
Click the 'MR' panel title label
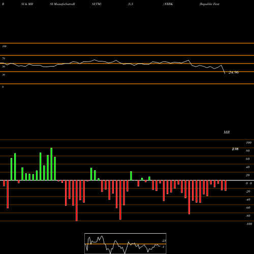[x=227, y=132]
